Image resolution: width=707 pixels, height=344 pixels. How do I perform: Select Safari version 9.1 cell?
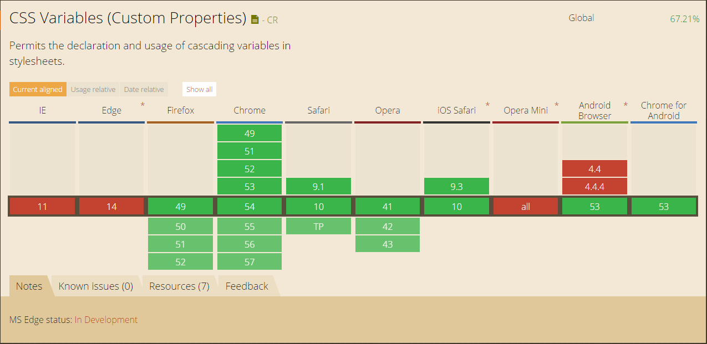tap(319, 186)
